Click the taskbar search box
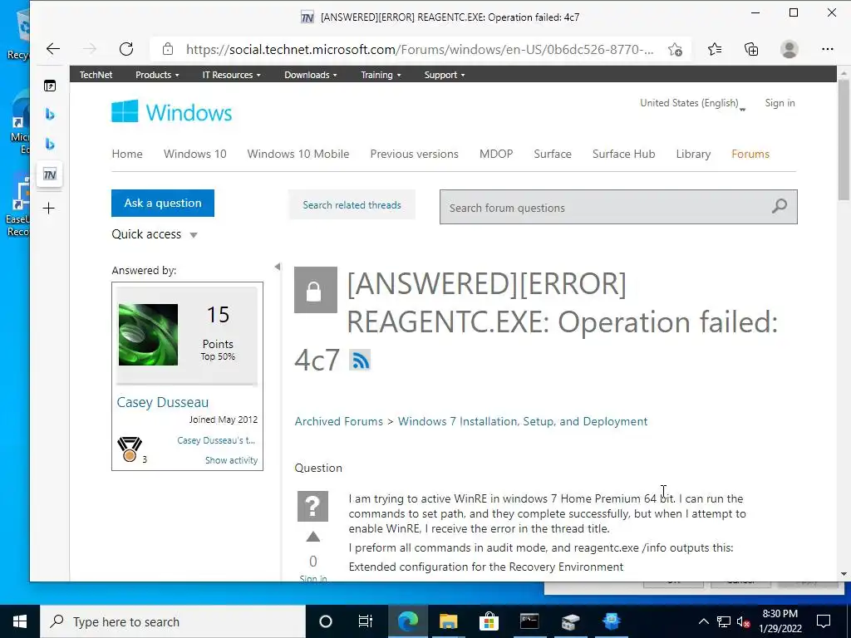 173,621
